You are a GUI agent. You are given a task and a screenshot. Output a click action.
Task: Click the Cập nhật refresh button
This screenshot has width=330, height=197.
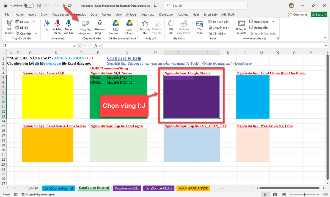[x=23, y=34]
